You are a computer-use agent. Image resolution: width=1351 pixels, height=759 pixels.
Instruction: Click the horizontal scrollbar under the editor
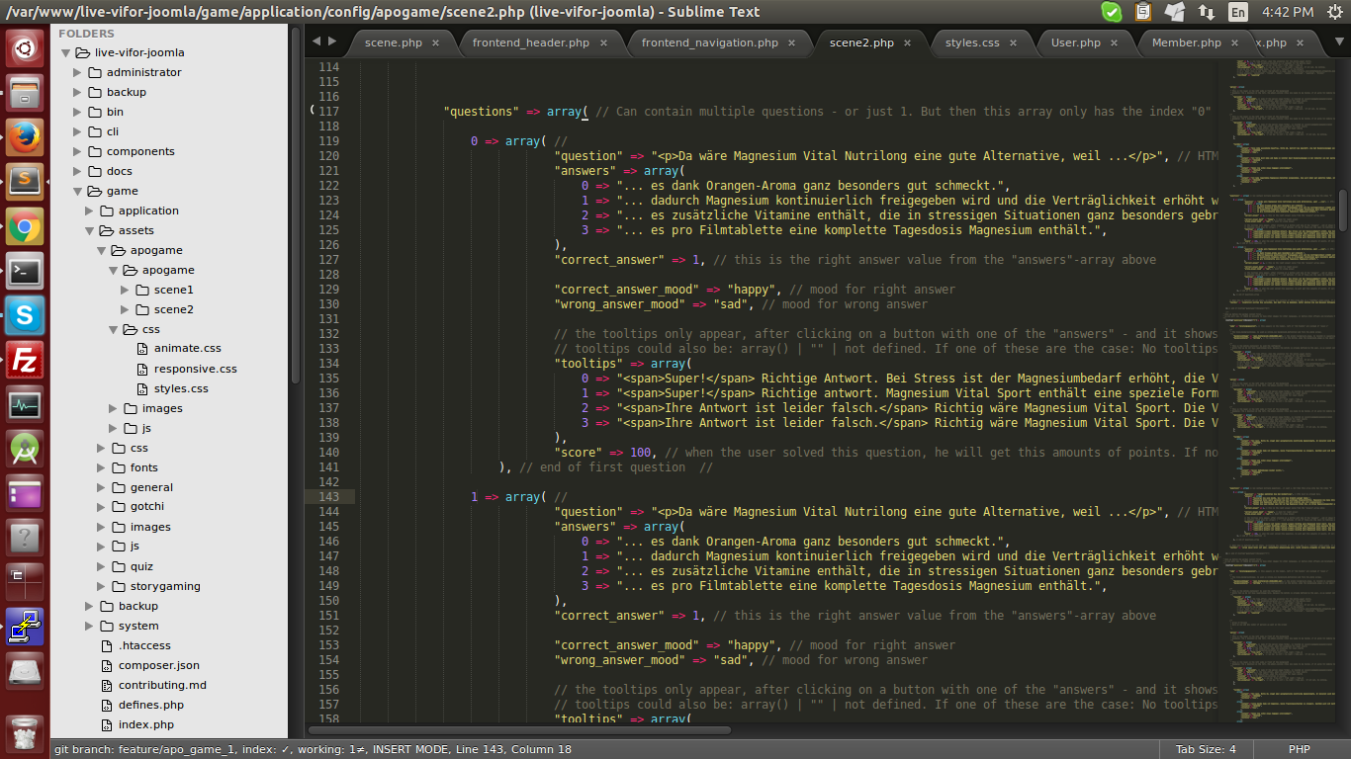coord(519,730)
